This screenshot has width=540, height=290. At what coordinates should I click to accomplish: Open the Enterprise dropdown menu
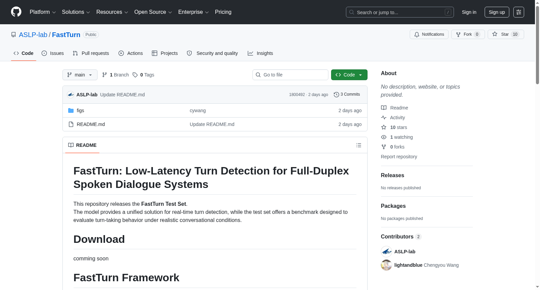pyautogui.click(x=193, y=12)
